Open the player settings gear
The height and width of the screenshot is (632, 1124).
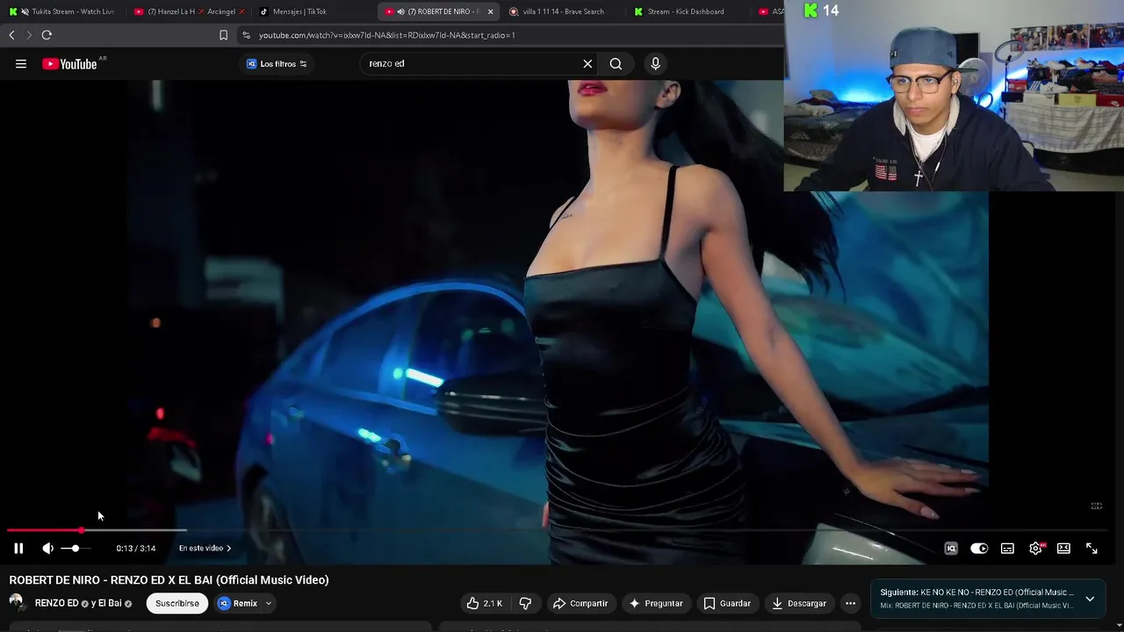click(x=1035, y=549)
